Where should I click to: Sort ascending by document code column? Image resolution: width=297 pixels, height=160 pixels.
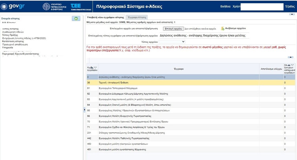pyautogui.click(x=92, y=68)
